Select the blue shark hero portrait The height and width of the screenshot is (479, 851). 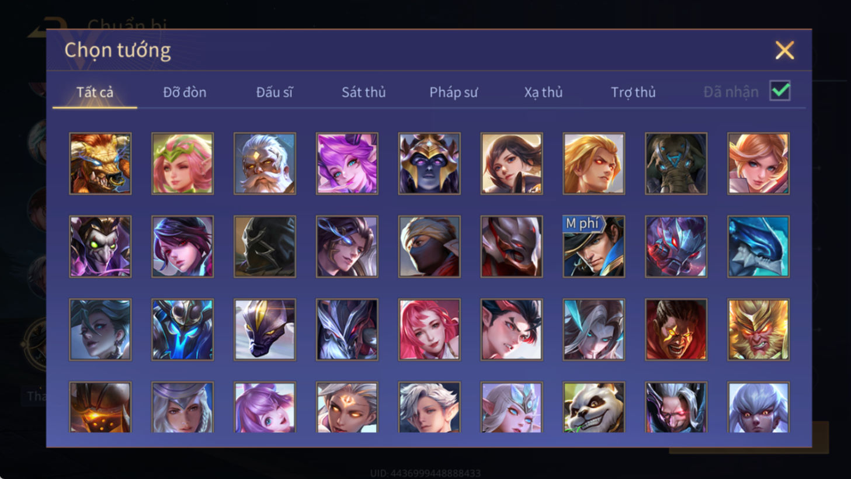tap(758, 247)
